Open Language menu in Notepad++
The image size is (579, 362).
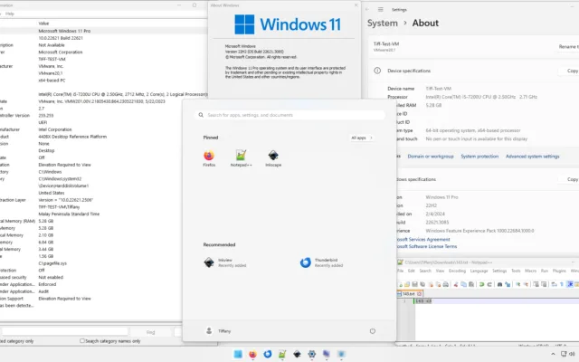[x=479, y=271]
